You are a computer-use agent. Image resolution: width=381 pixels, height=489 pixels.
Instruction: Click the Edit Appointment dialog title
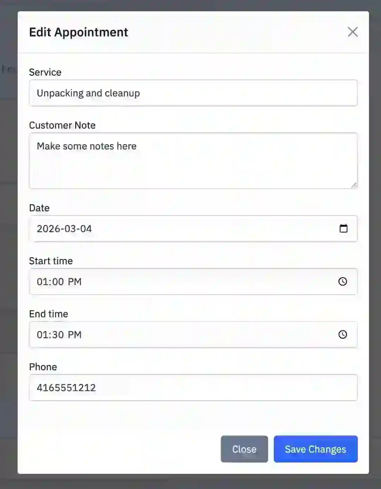(x=78, y=32)
